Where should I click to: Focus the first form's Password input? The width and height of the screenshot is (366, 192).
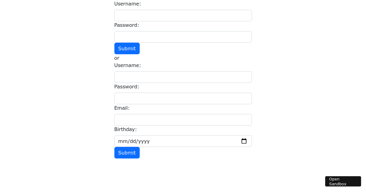coord(183,37)
